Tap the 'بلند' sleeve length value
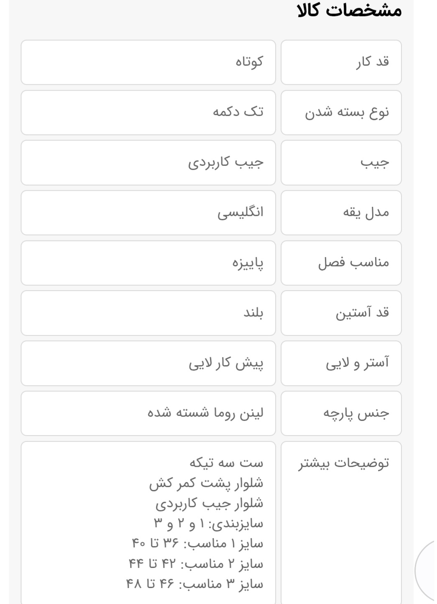Screen dimensions: 437x604 pos(148,313)
